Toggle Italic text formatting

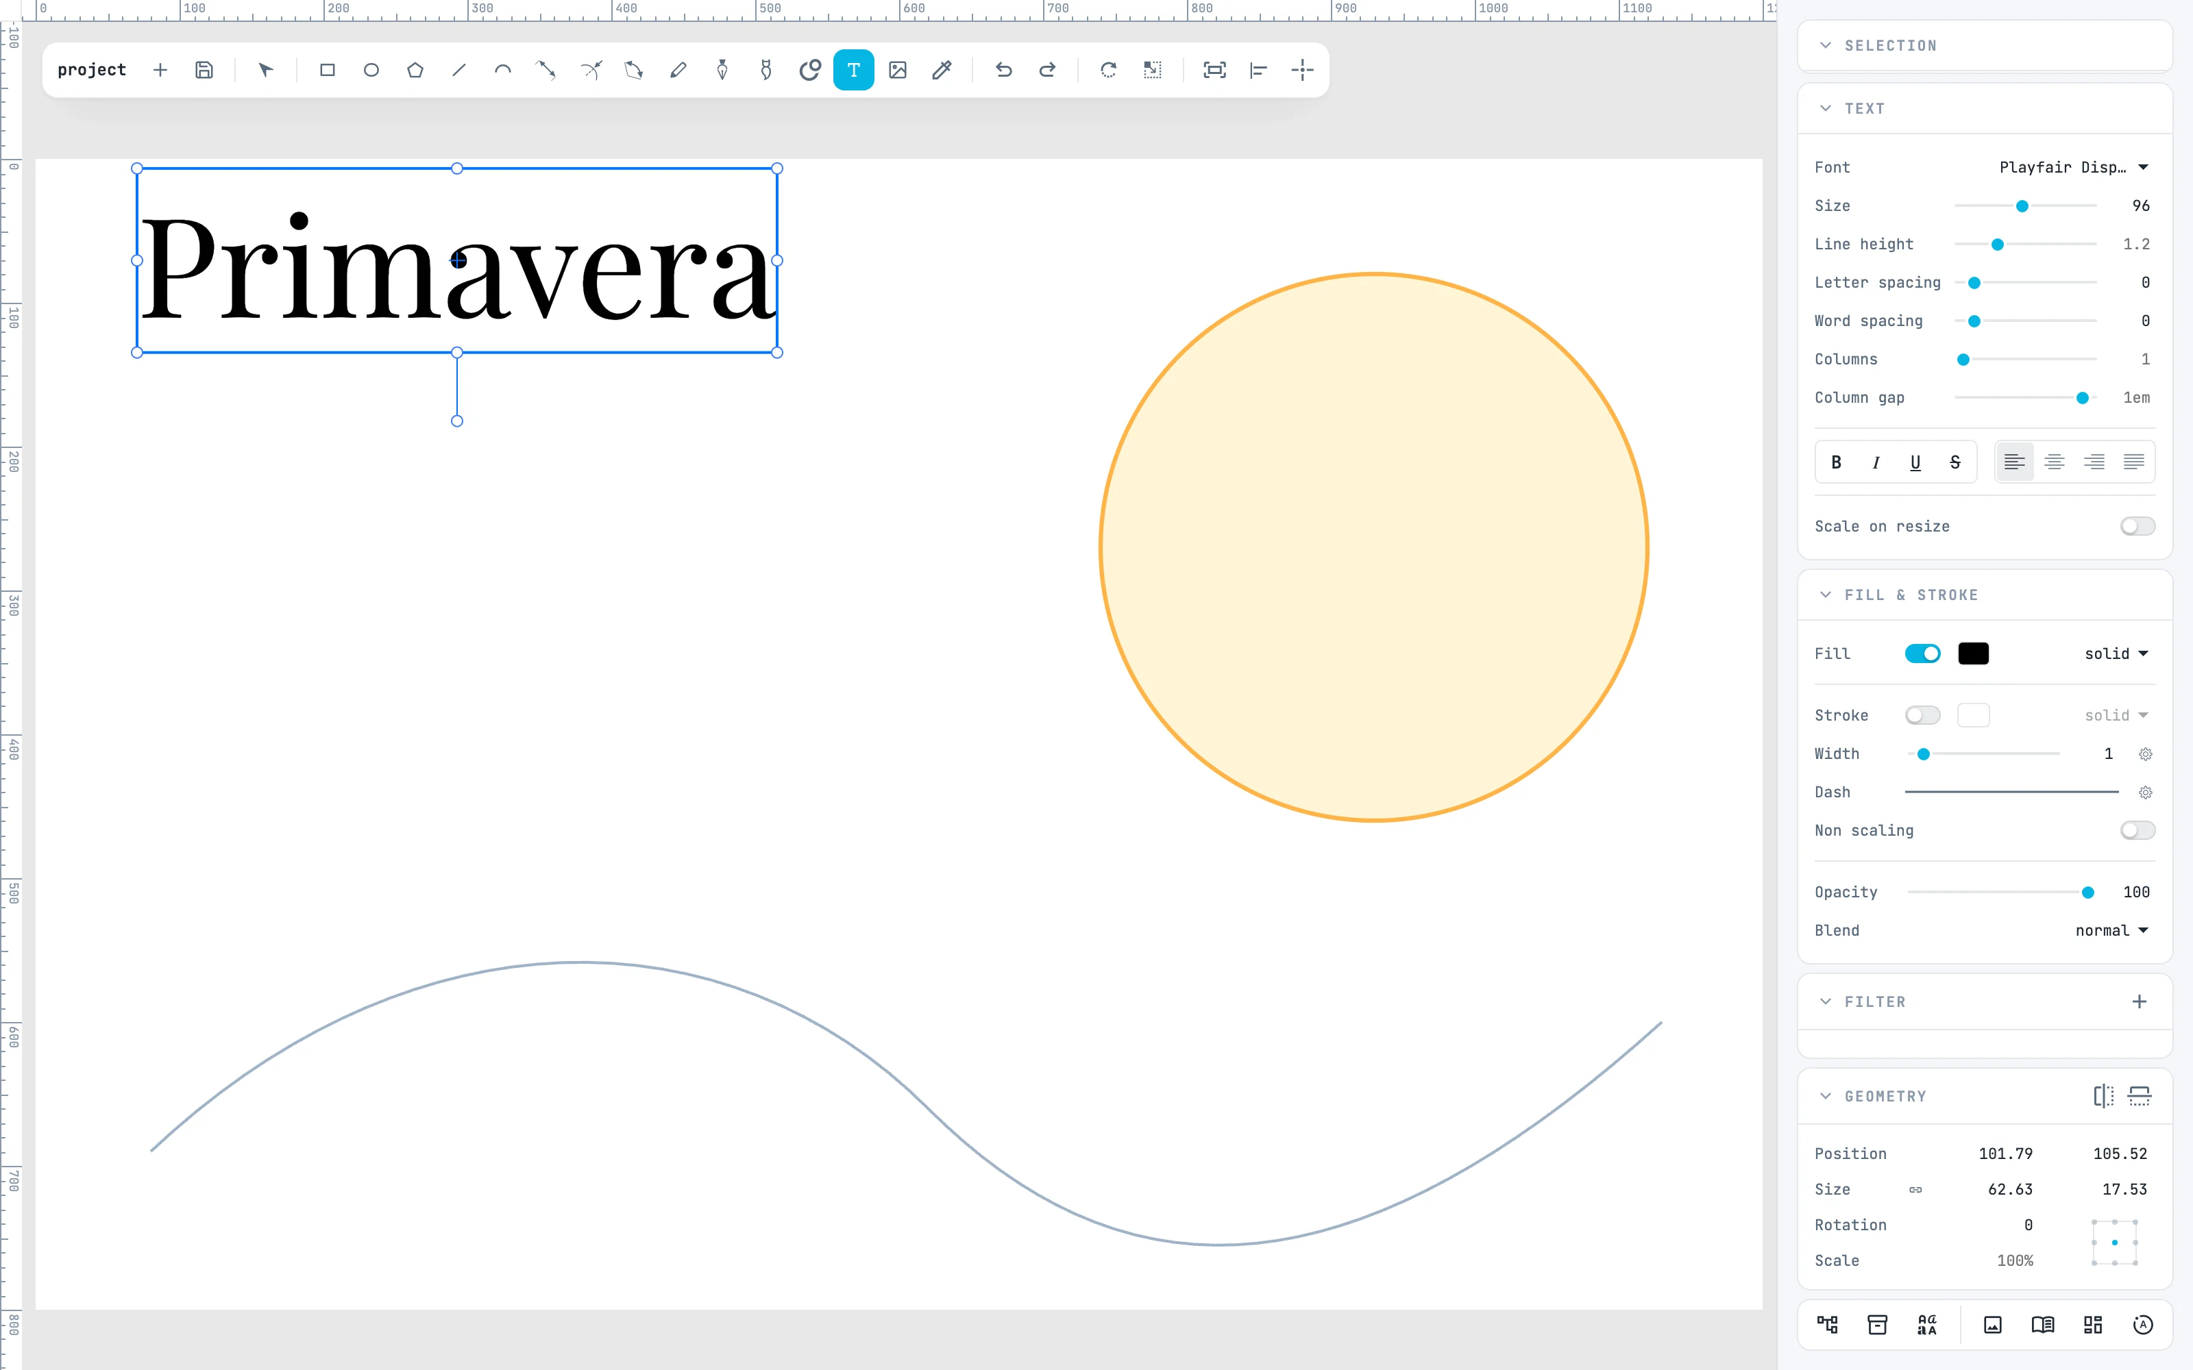(1876, 462)
